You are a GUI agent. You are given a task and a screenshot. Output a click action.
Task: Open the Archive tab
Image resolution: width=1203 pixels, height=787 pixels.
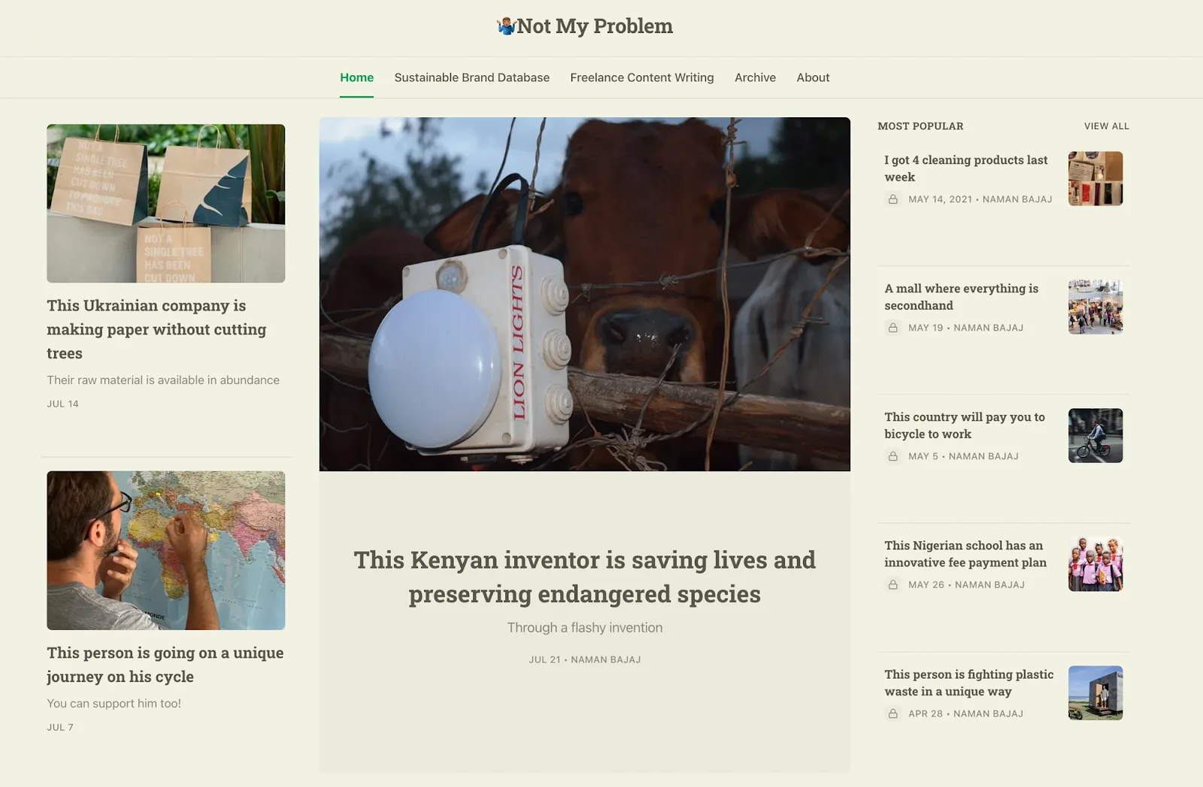point(755,77)
